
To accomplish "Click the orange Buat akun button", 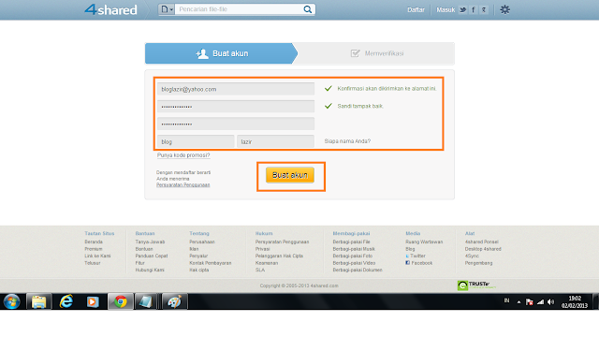I will [x=290, y=175].
